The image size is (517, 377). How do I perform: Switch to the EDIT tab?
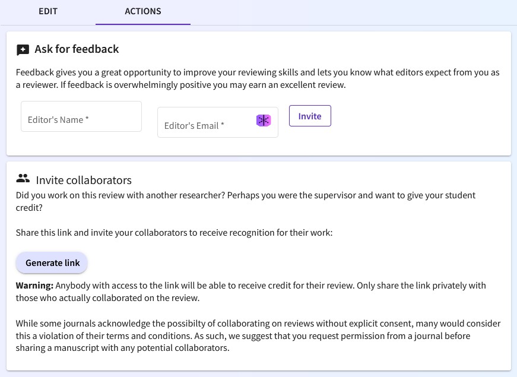tap(48, 11)
